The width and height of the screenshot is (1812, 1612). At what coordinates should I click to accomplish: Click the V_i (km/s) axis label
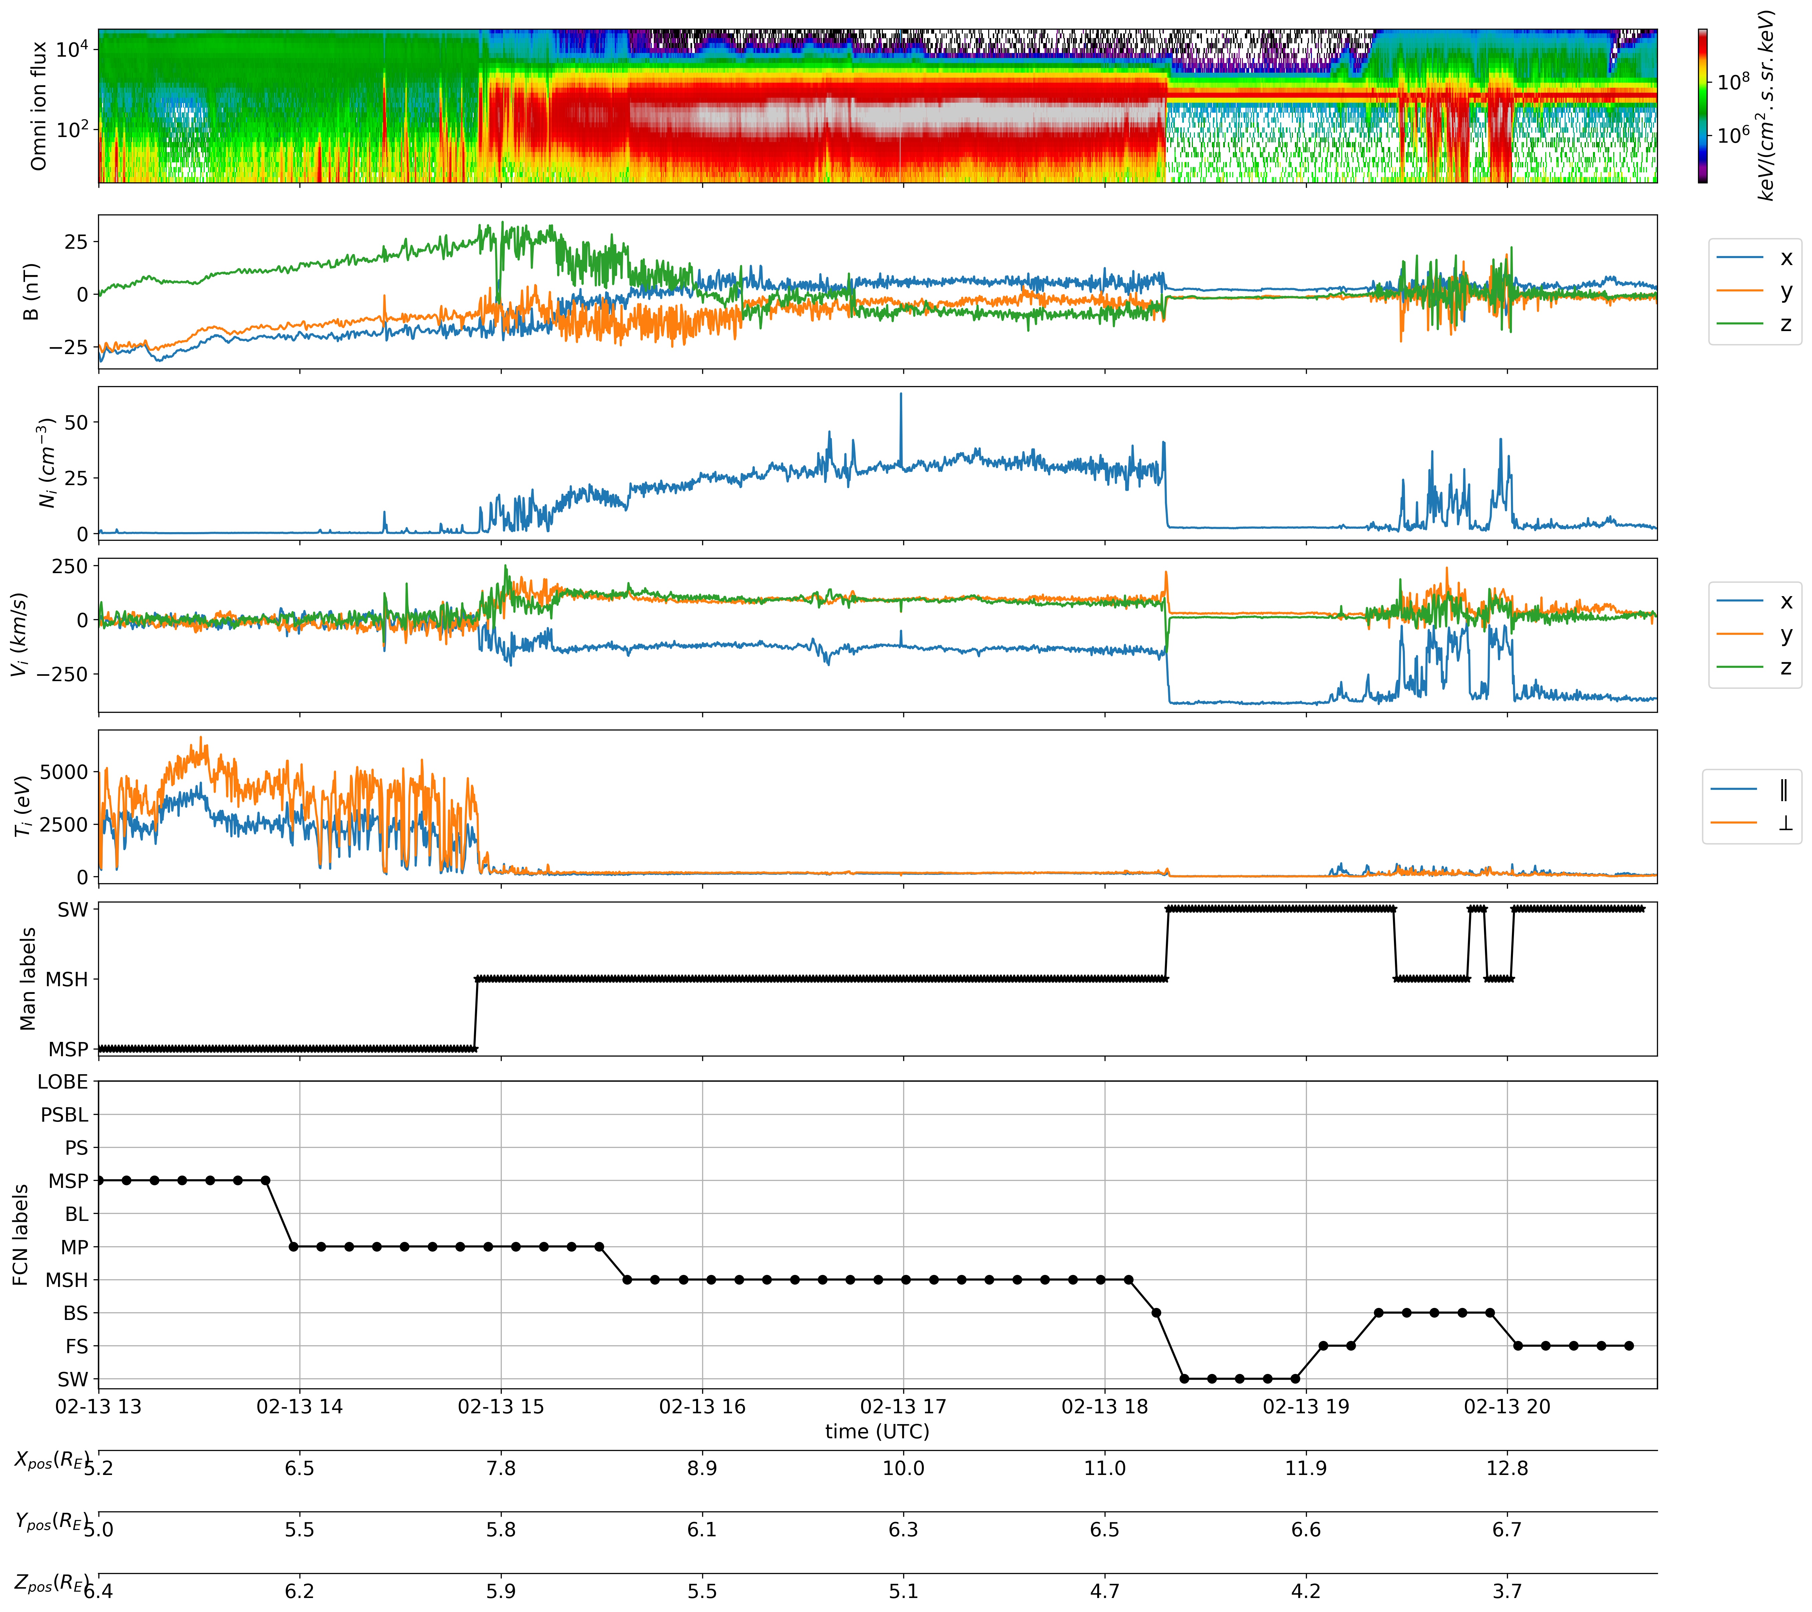pos(19,635)
